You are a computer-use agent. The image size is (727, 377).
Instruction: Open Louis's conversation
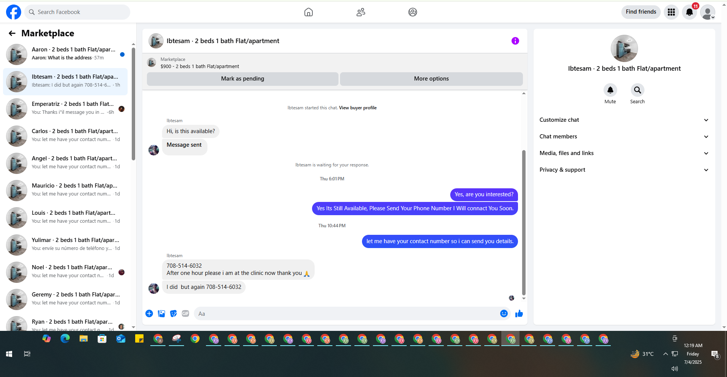pos(65,218)
